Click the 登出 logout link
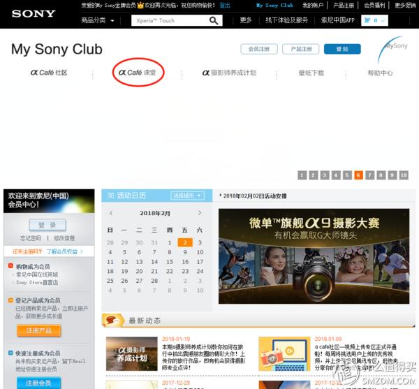This screenshot has width=419, height=389. click(x=225, y=5)
